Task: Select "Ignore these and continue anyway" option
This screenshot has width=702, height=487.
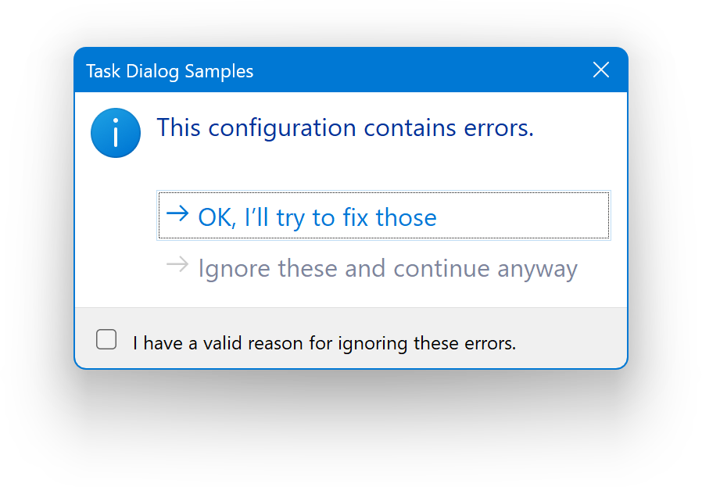Action: pyautogui.click(x=387, y=268)
